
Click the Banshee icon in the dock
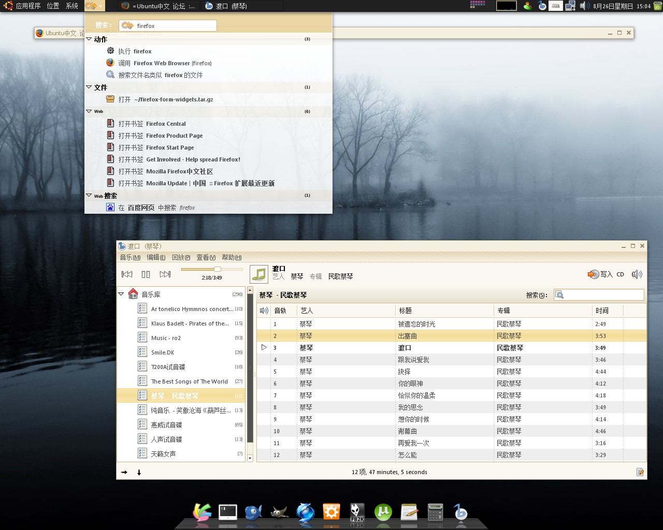(x=460, y=512)
